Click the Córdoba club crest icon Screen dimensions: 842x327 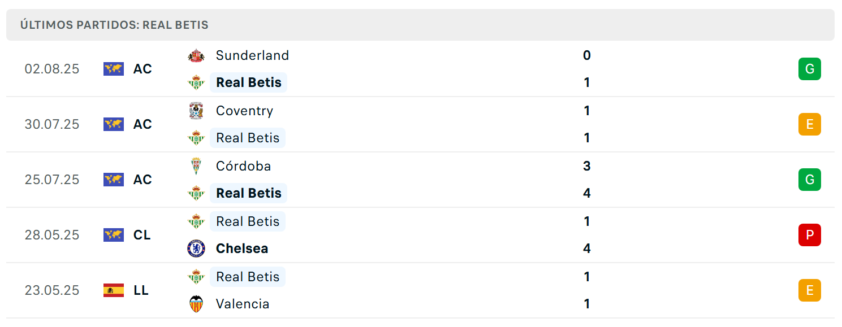pos(196,166)
